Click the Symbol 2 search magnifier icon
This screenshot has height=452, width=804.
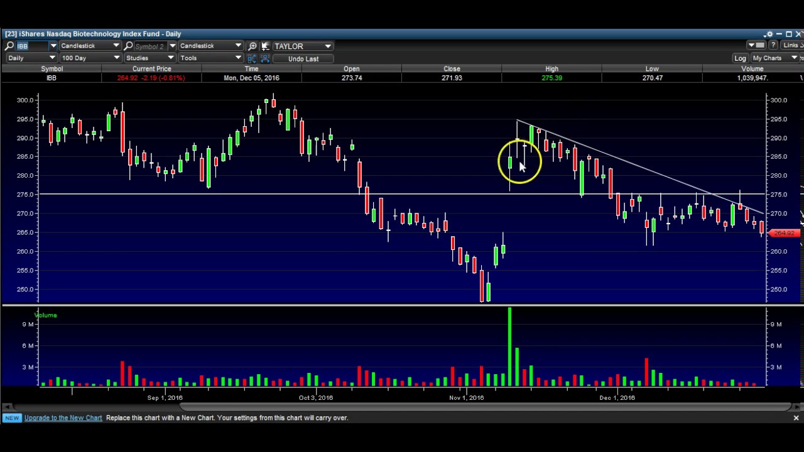pos(128,46)
